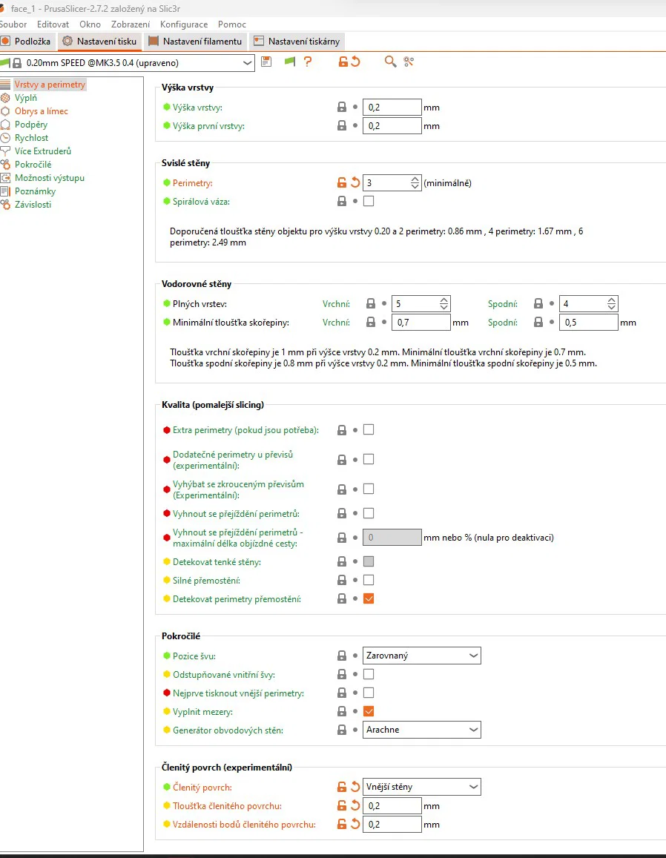Click lock icon beside Detekovat perimetry přemostění
The height and width of the screenshot is (858, 666).
point(342,599)
